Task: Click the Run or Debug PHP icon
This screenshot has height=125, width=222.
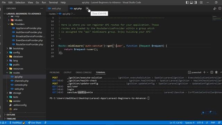Action: 215,8
